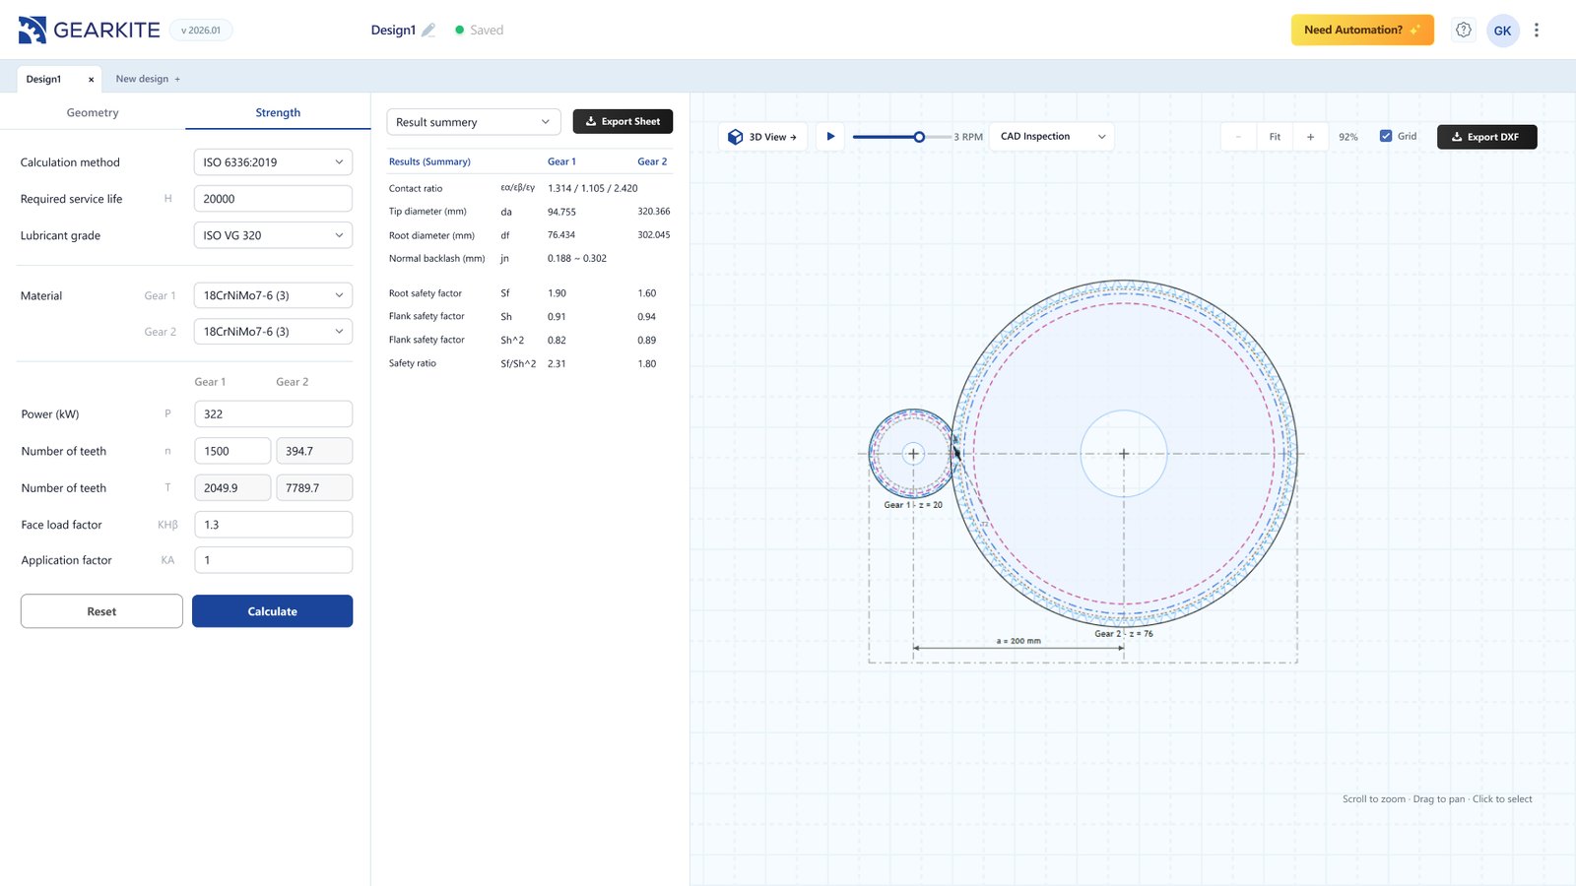Image resolution: width=1576 pixels, height=886 pixels.
Task: Switch to the Geometry tab
Action: click(93, 113)
